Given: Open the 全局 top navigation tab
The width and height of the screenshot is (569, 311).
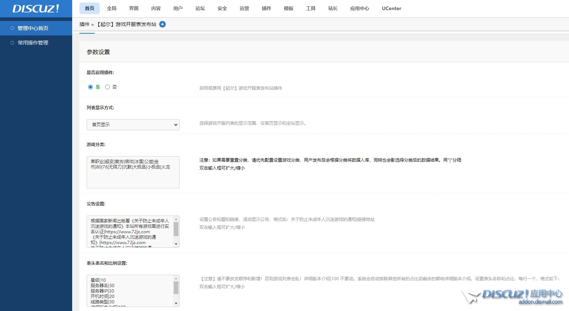Looking at the screenshot, I should 112,8.
